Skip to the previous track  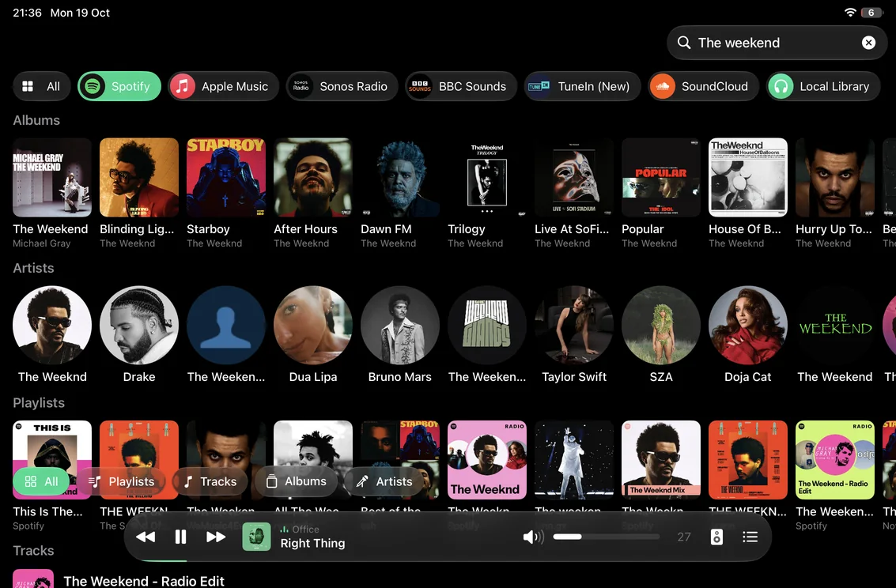(146, 537)
